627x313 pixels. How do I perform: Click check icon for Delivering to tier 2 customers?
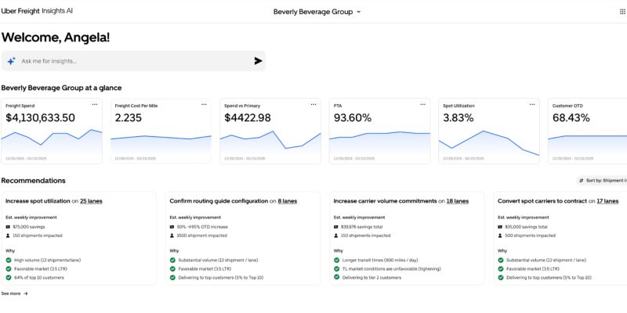tap(336, 278)
